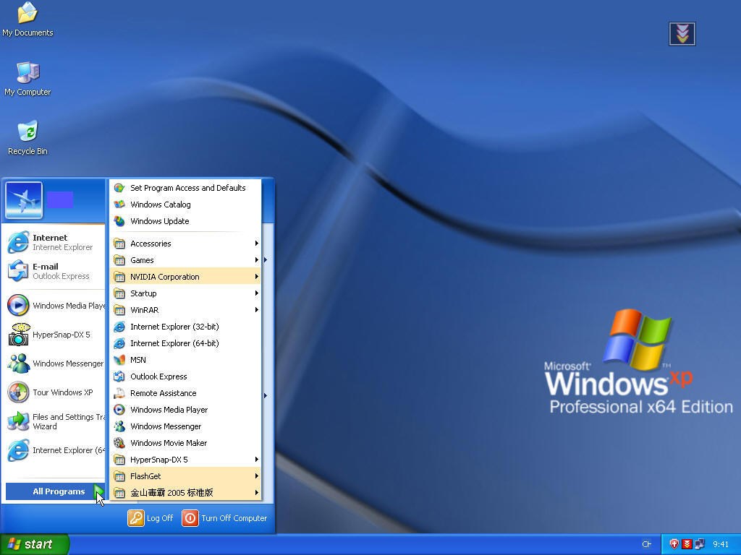Click the WinRAR folder icon
This screenshot has width=741, height=555.
pos(119,310)
